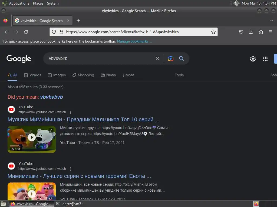
Task: Bookmark this page with star icon
Action: pyautogui.click(x=213, y=32)
